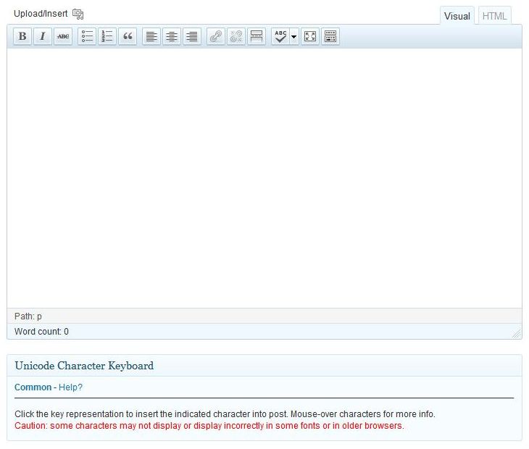The width and height of the screenshot is (529, 449).
Task: Open spellchecker language dropdown arrow
Action: [x=294, y=36]
